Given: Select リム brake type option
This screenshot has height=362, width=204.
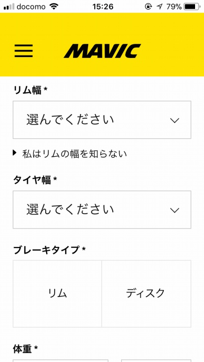Looking at the screenshot, I should pos(57,294).
